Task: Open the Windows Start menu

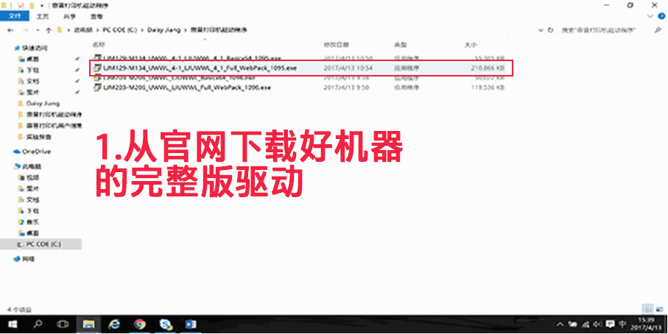Action: click(12, 324)
